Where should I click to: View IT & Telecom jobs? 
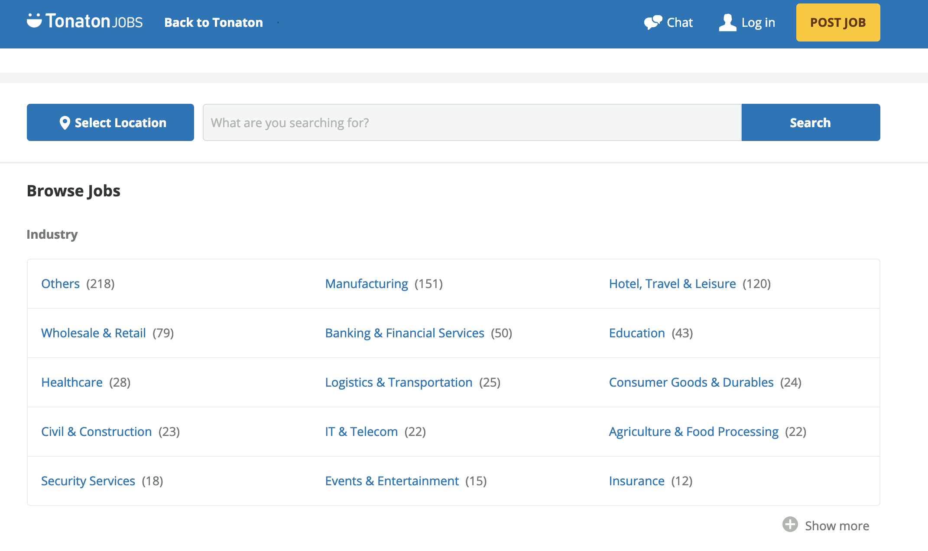[x=361, y=432]
